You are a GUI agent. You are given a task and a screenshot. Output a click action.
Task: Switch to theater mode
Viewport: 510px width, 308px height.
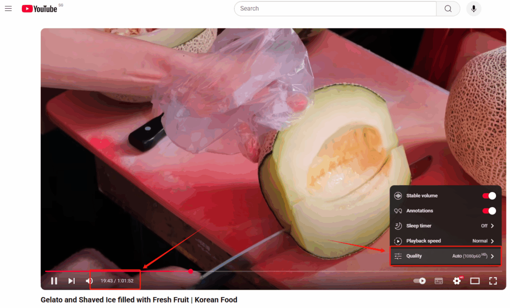pos(475,281)
